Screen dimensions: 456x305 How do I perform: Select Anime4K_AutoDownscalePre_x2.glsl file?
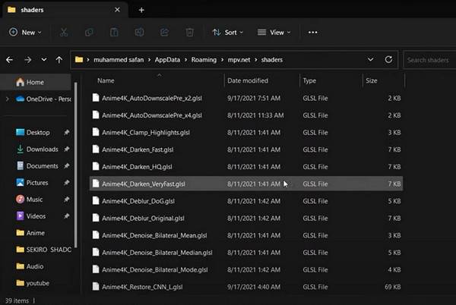pos(246,98)
